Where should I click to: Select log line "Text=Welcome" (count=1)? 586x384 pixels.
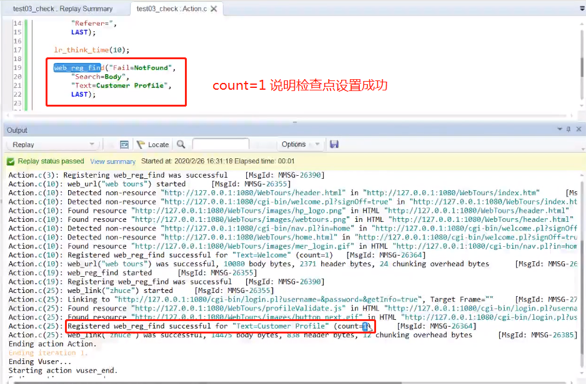(217, 255)
